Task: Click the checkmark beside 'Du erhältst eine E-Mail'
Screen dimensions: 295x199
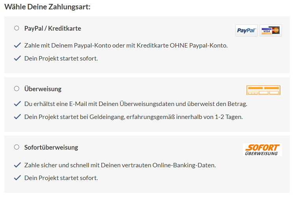Action: (x=17, y=104)
